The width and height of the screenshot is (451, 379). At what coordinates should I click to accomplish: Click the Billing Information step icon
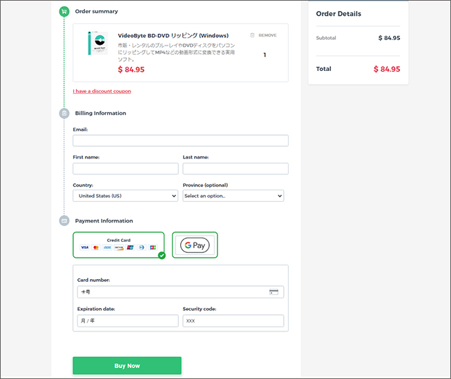[x=64, y=113]
